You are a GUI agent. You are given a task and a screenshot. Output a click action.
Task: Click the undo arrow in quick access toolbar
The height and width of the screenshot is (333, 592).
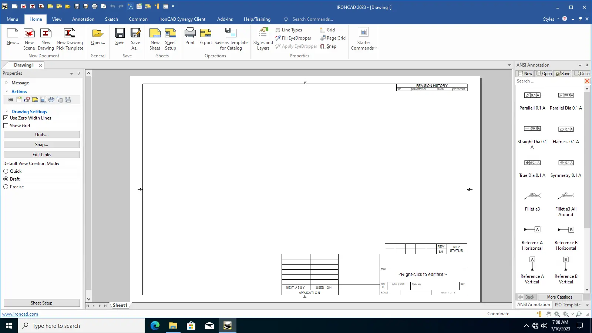(112, 6)
